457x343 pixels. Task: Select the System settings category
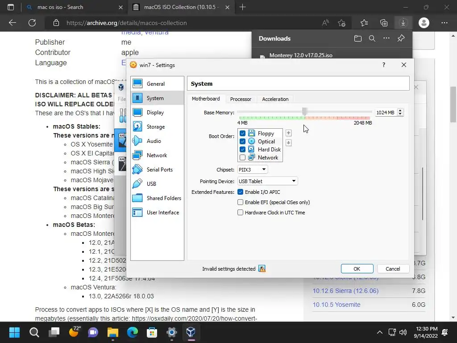pyautogui.click(x=158, y=98)
